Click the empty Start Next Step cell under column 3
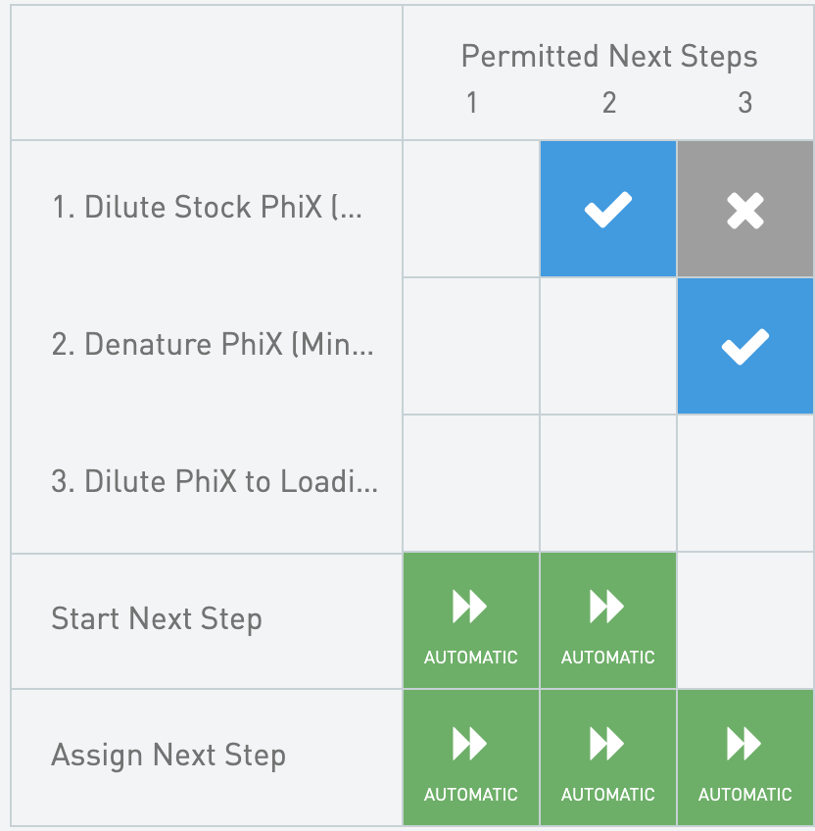The image size is (815, 831). [744, 620]
